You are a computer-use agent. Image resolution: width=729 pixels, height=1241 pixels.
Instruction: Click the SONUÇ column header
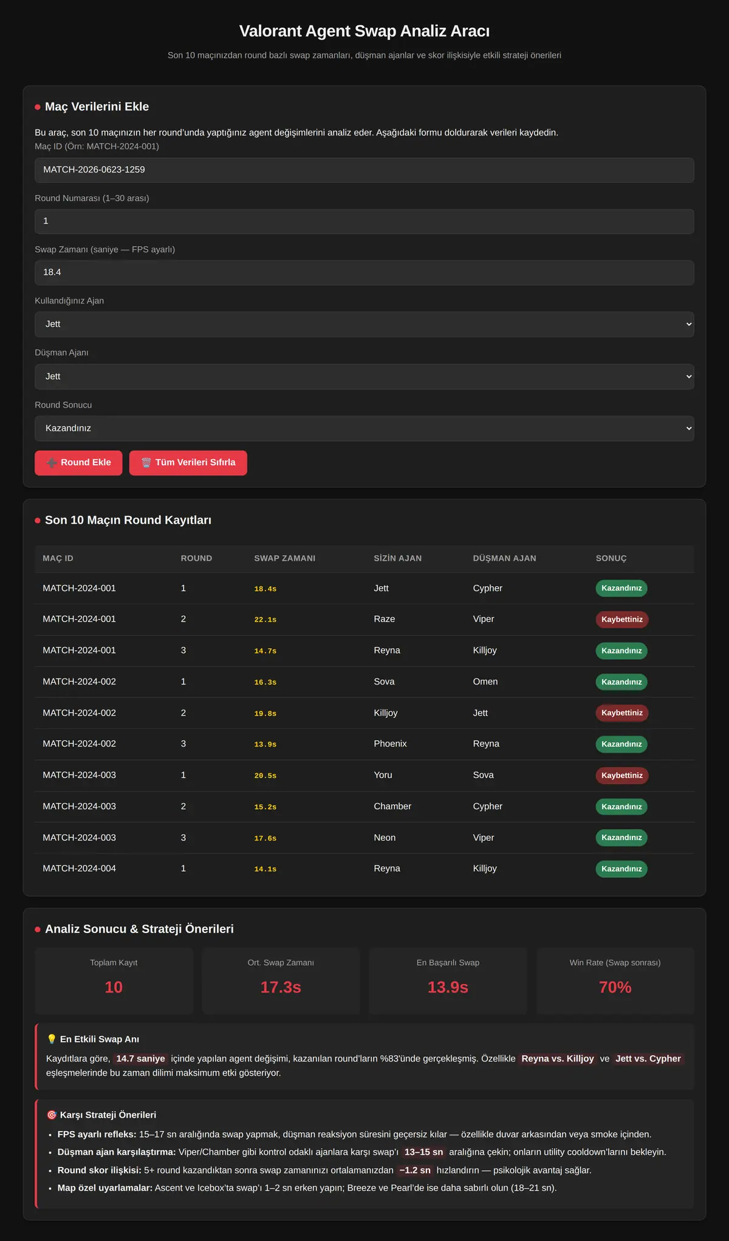[x=611, y=558]
